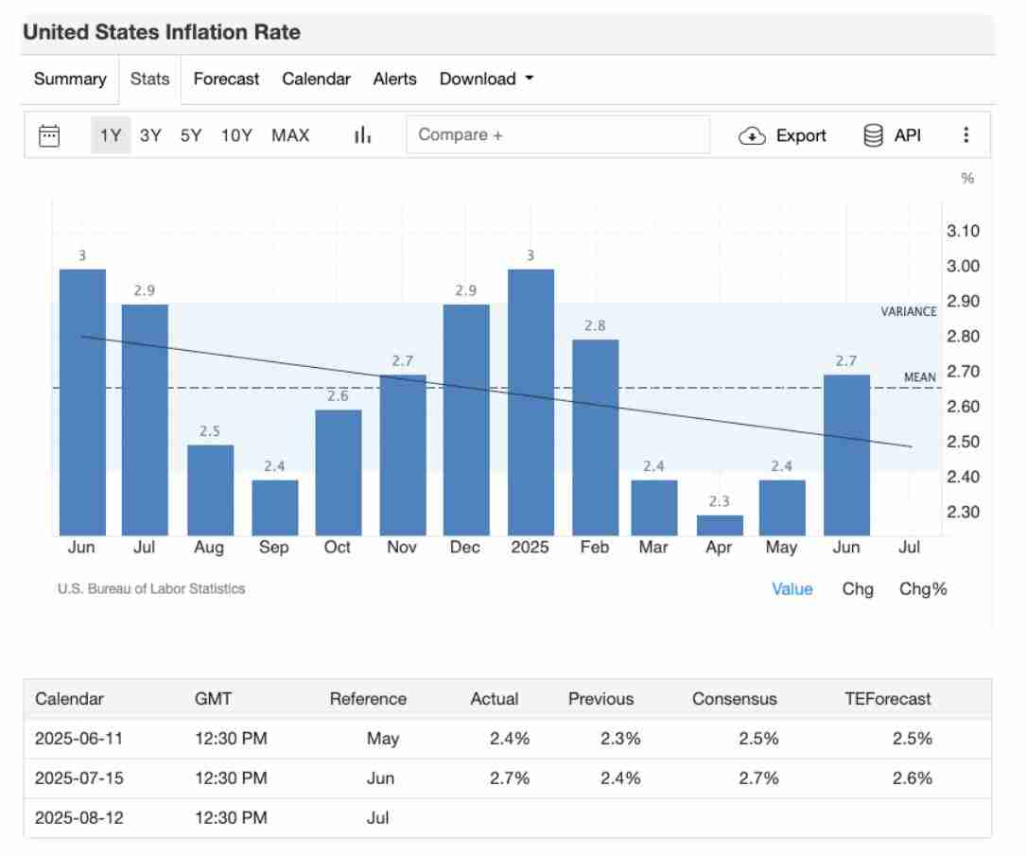Open the three-dot more options menu
Viewport: 1027px width, 856px height.
[966, 135]
